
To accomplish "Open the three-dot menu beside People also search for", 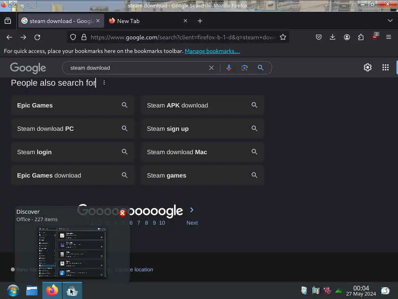I will tap(104, 83).
